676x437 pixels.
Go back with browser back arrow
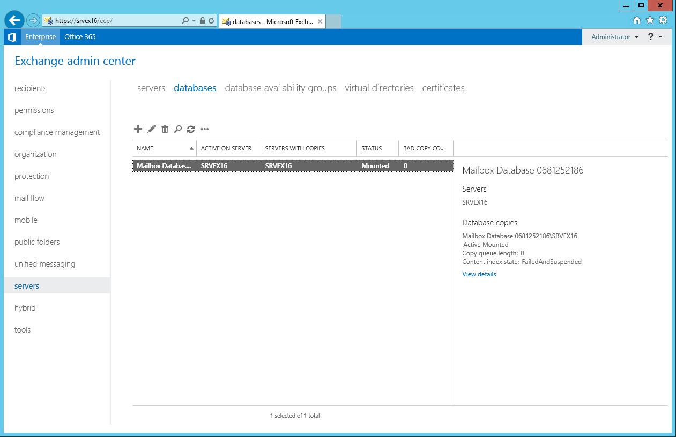click(14, 20)
